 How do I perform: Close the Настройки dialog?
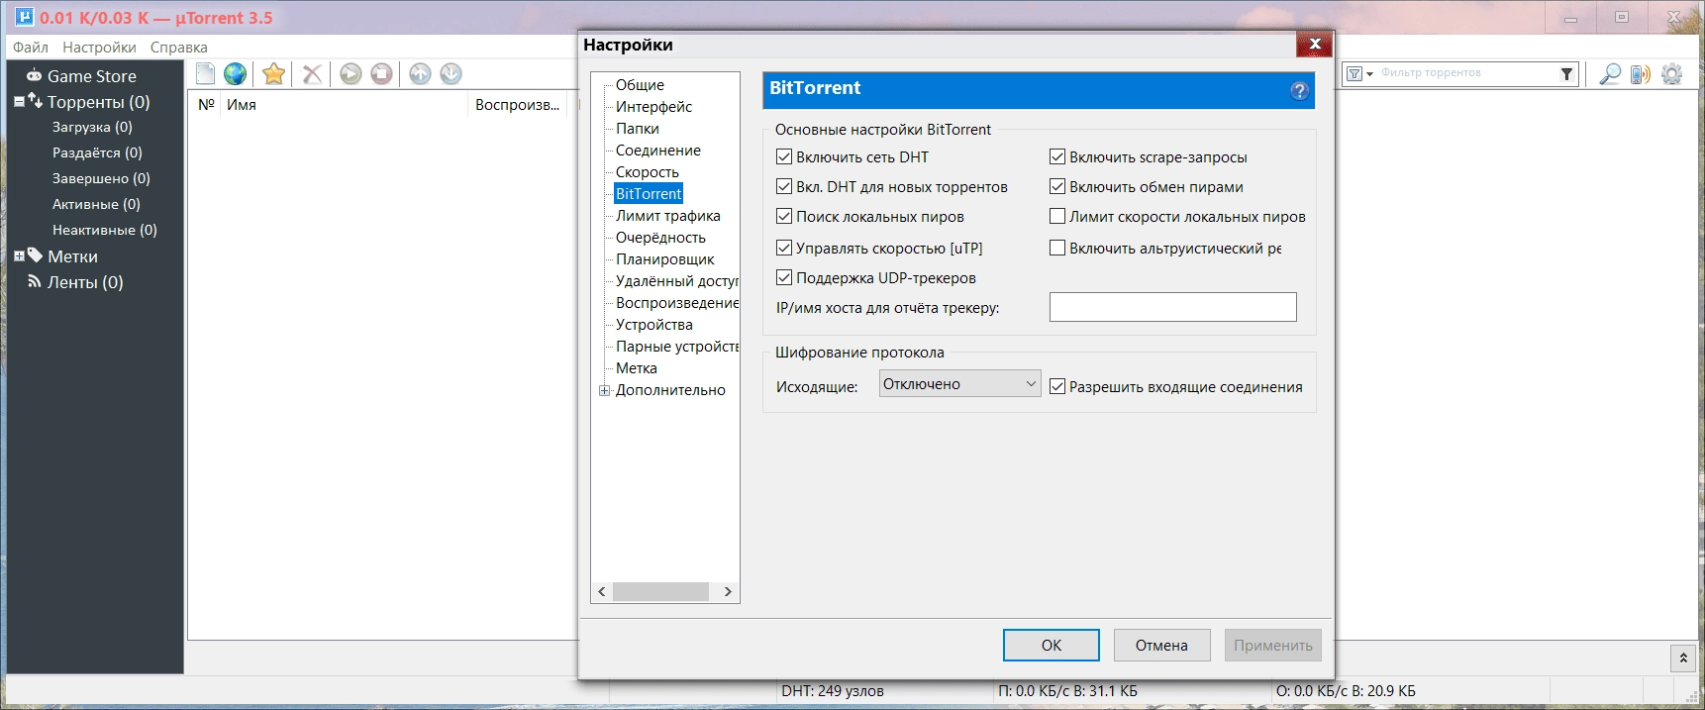click(1314, 44)
